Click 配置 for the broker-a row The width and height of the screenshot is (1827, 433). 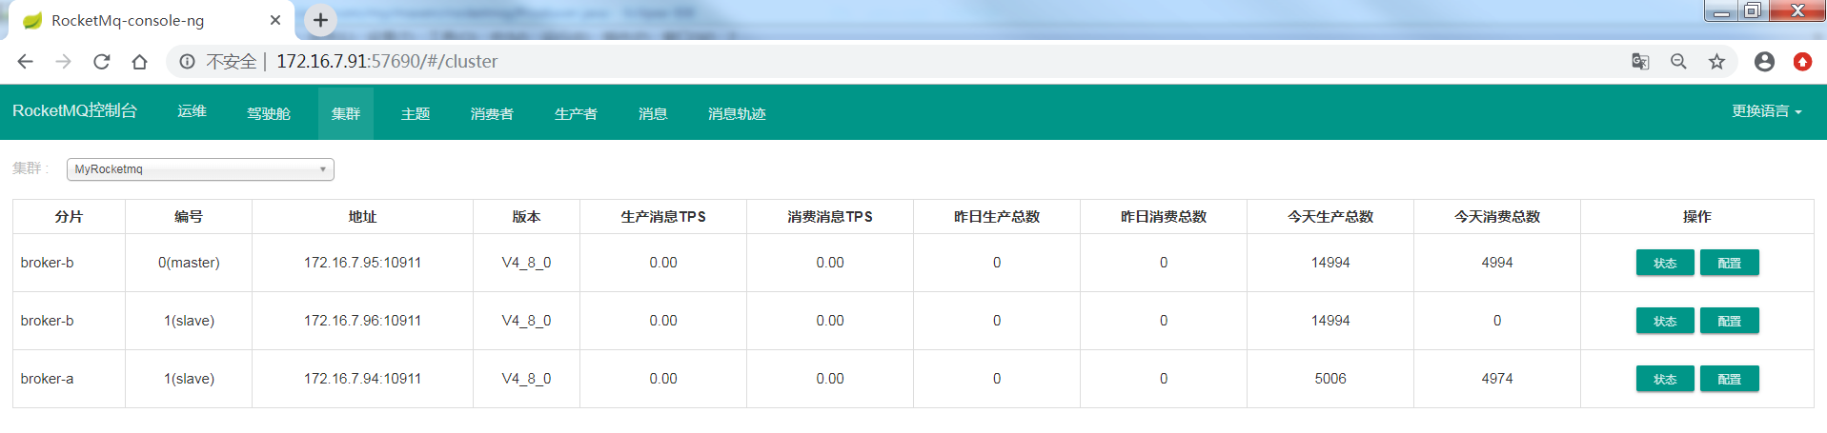pos(1730,379)
